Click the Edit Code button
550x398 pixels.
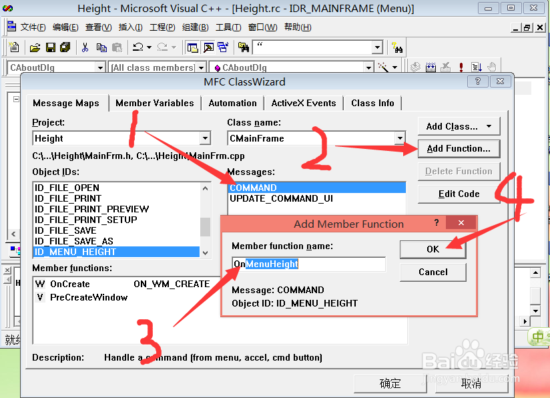[x=459, y=194]
